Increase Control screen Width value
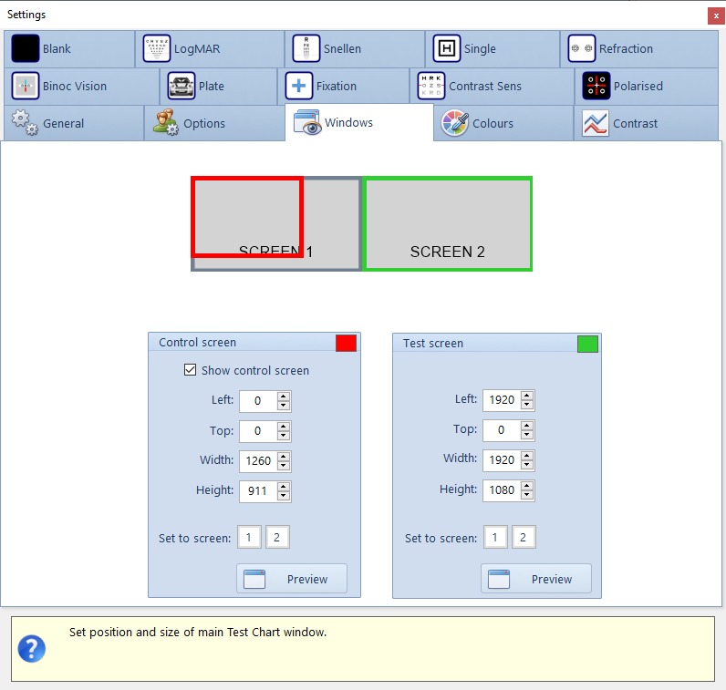This screenshot has width=726, height=690. point(284,456)
